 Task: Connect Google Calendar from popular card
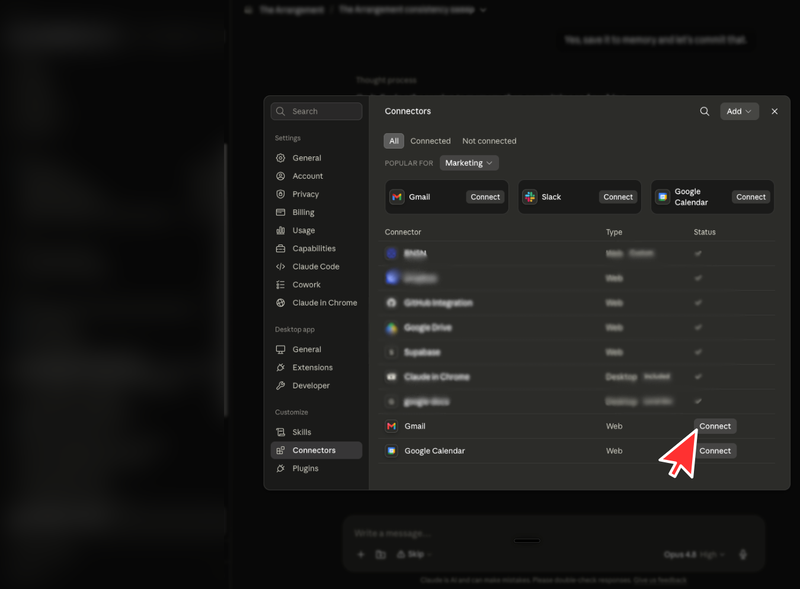pyautogui.click(x=751, y=197)
